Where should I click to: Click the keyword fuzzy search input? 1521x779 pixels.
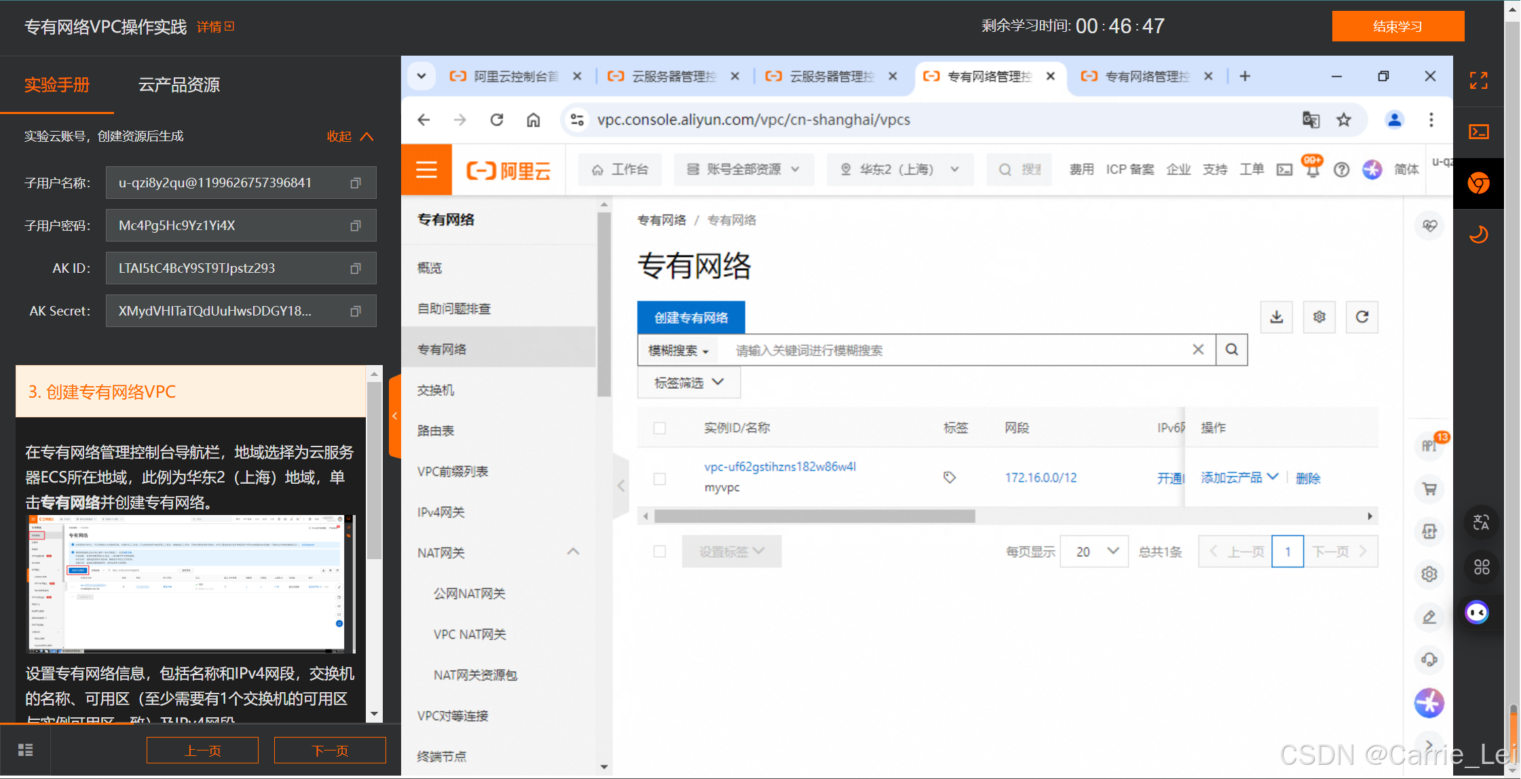pos(957,350)
